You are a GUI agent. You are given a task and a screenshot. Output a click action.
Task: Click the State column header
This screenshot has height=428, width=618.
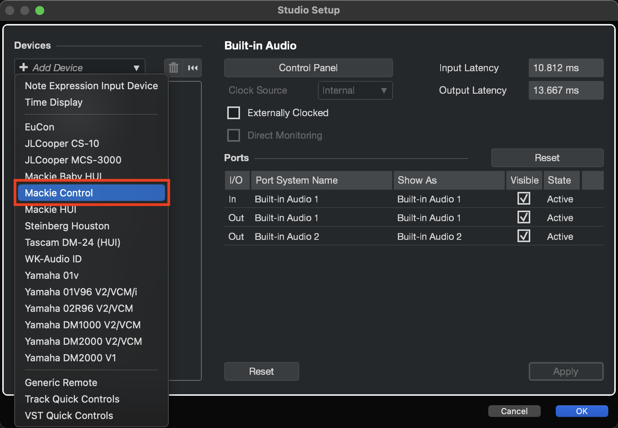562,180
